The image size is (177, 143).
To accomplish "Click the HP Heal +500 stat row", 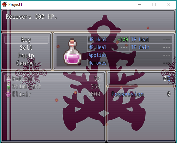I will pos(109,40).
